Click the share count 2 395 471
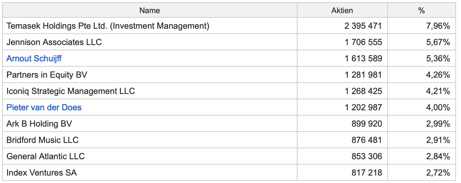This screenshot has height=183, width=461. pyautogui.click(x=363, y=26)
